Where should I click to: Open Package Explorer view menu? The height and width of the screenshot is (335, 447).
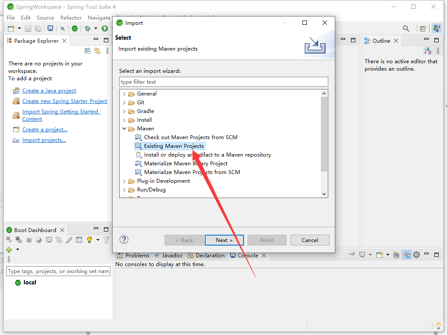point(107,51)
